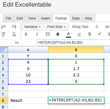
Task: Toggle Underline formatting
Action: pos(79,34)
